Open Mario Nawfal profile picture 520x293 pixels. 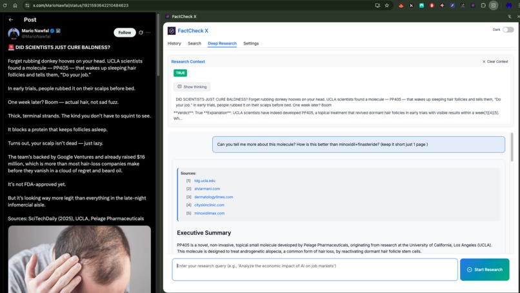pos(14,34)
